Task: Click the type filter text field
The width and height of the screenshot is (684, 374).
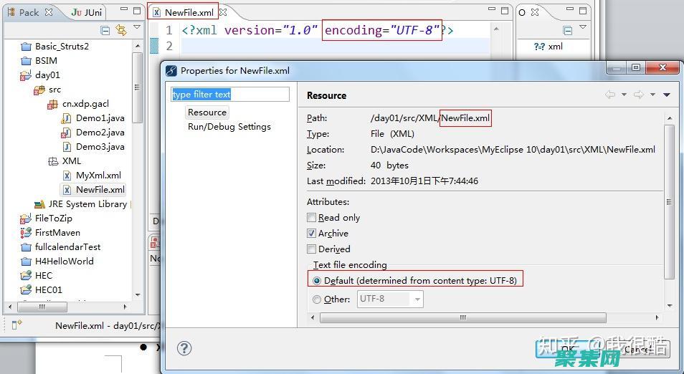Action: (229, 95)
